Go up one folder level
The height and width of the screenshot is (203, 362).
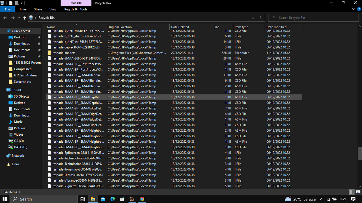coord(25,18)
